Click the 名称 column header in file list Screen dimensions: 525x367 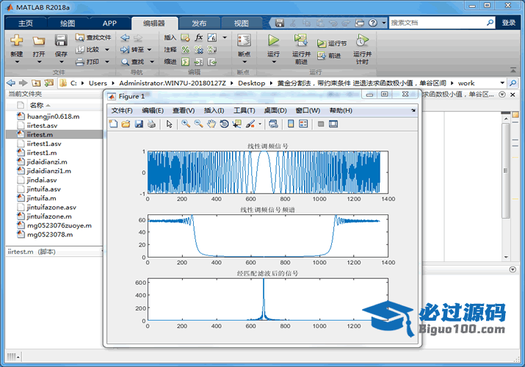(x=37, y=105)
